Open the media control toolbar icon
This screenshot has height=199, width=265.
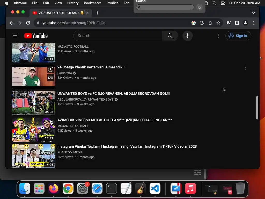tap(229, 23)
